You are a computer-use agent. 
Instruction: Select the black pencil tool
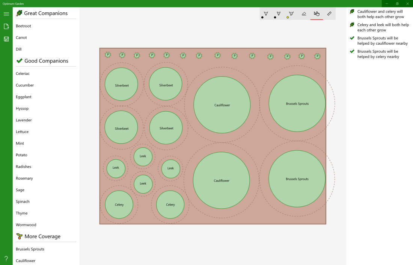pyautogui.click(x=279, y=14)
